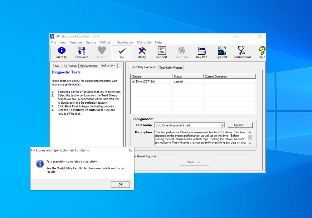The height and width of the screenshot is (218, 312).
Task: Click the Start Test button
Action: 194,162
